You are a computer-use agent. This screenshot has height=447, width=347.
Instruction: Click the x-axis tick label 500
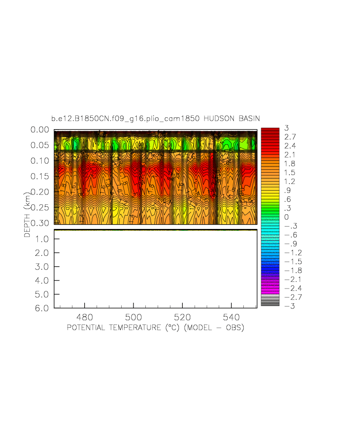(133, 317)
